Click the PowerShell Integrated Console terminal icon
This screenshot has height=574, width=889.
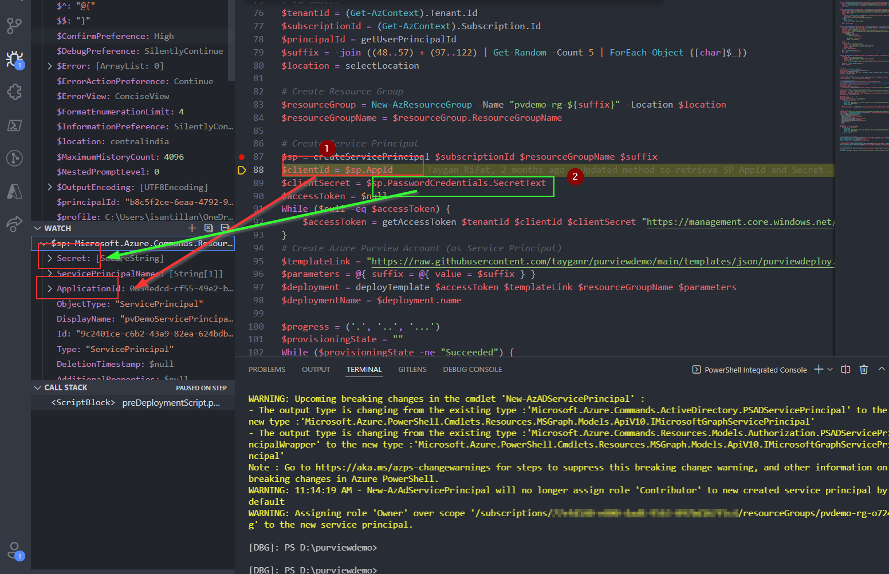pos(697,370)
